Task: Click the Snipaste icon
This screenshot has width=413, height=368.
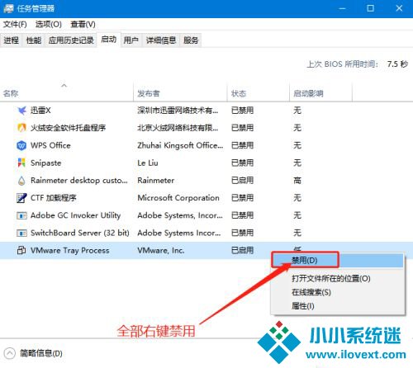Action: click(x=21, y=163)
